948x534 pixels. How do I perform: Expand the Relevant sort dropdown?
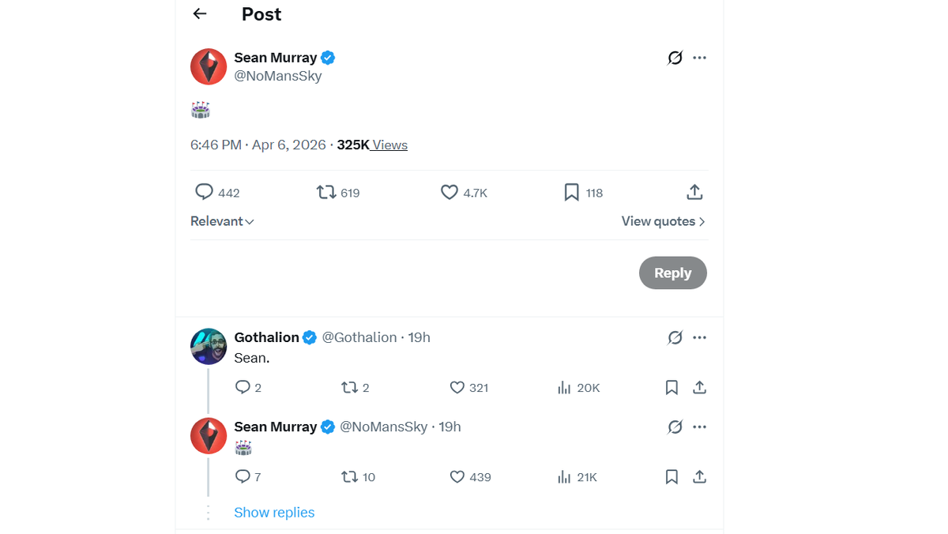(222, 221)
